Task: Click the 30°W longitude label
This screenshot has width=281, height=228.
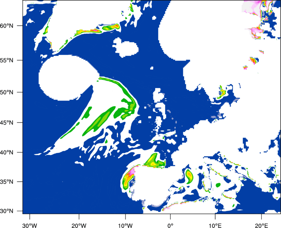Action: click(30, 226)
